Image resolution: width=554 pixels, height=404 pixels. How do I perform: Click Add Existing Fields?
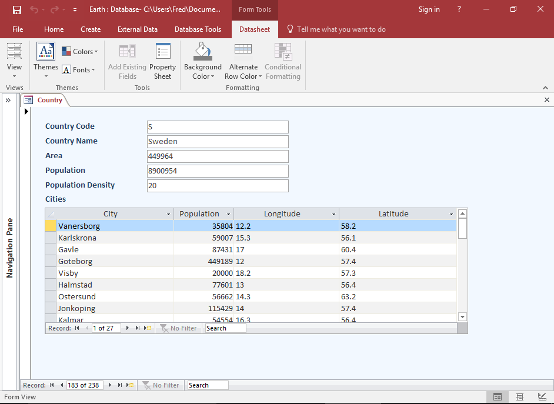127,59
